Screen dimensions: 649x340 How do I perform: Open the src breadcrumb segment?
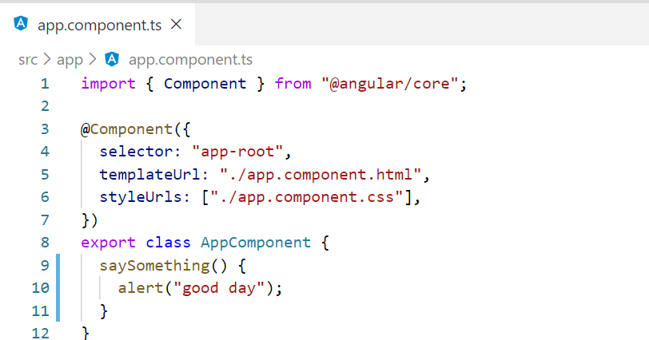[x=28, y=60]
